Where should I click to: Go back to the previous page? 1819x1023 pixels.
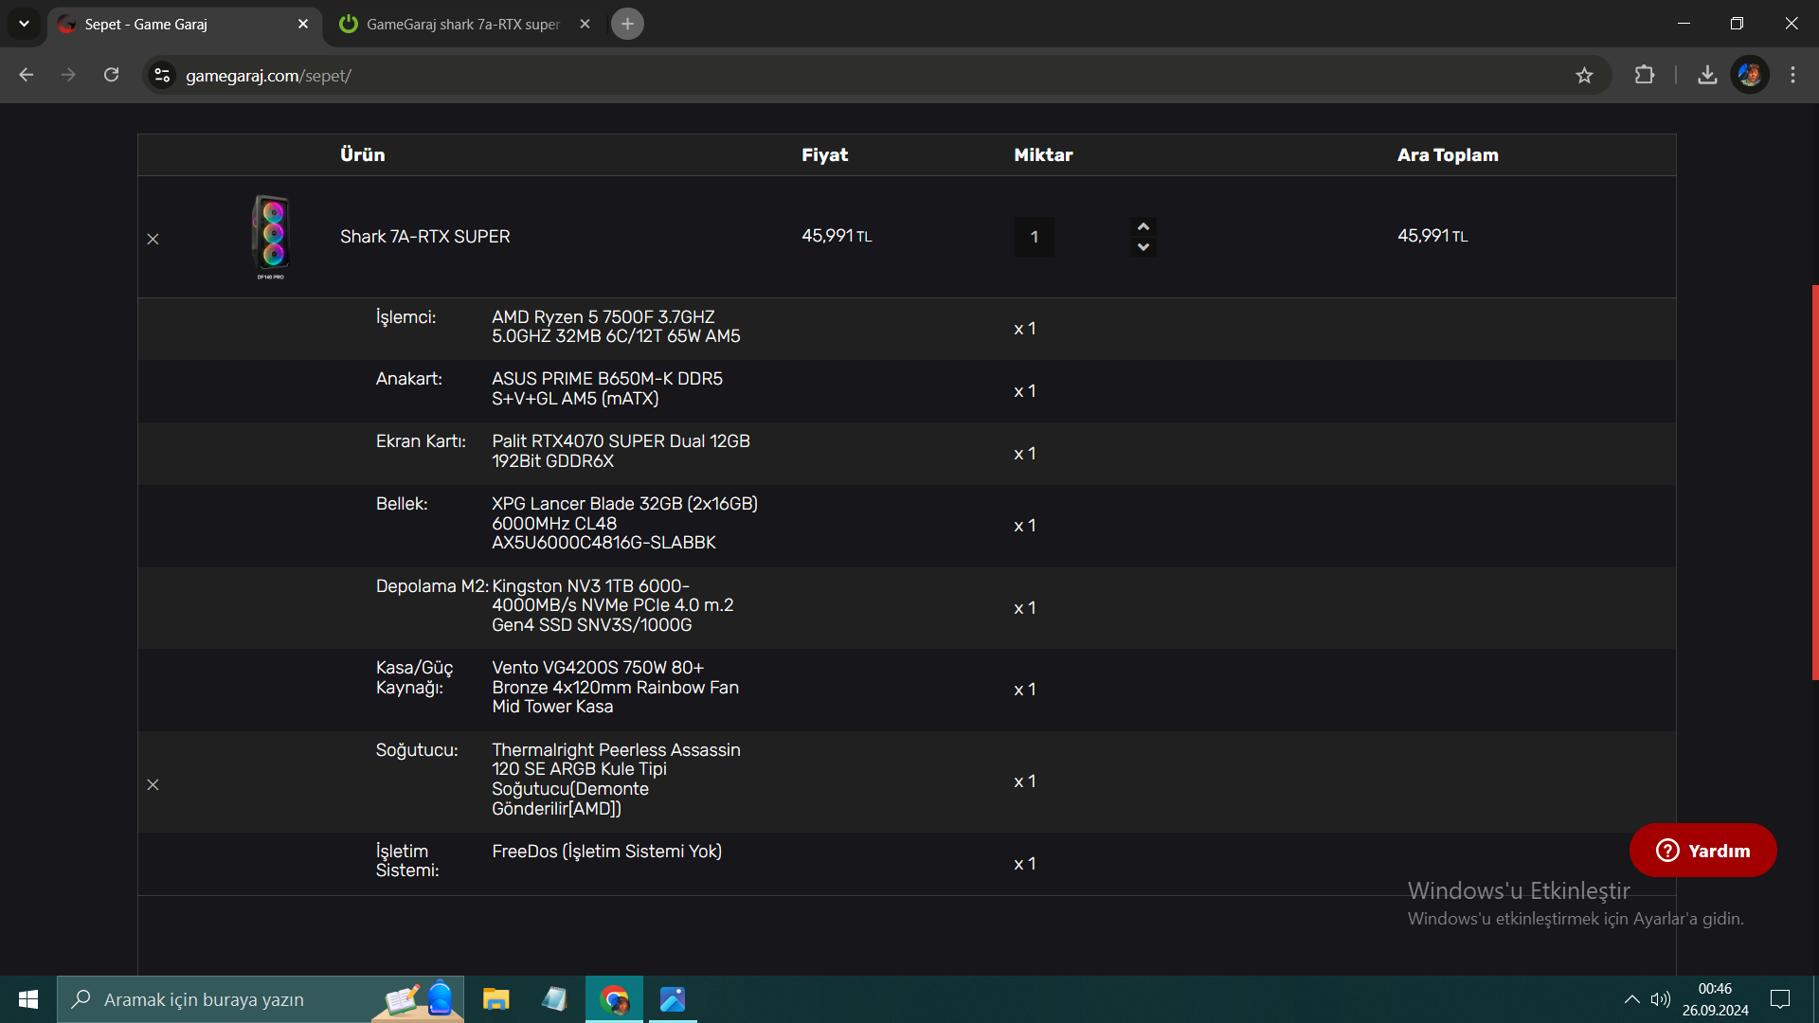[x=27, y=76]
